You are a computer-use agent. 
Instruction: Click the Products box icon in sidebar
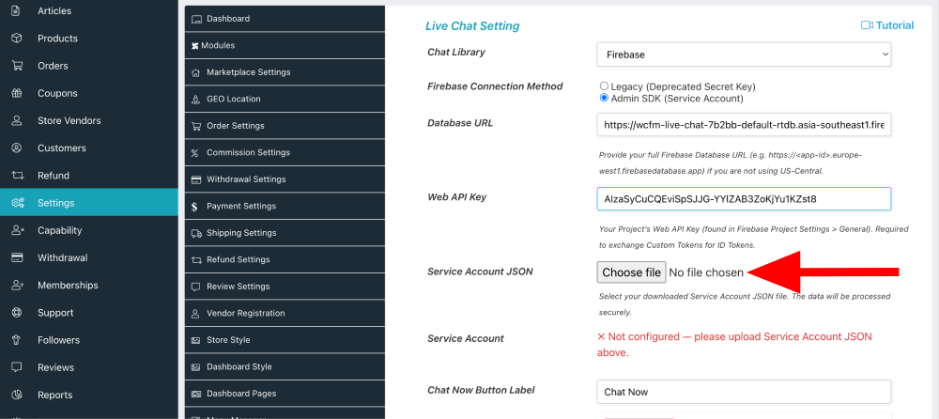pyautogui.click(x=17, y=39)
